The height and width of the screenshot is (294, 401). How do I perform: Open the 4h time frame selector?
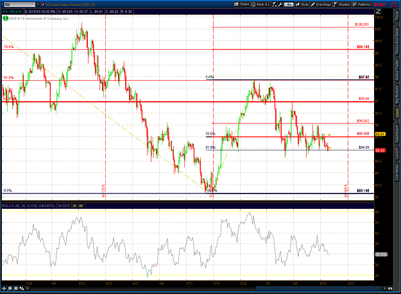[289, 4]
